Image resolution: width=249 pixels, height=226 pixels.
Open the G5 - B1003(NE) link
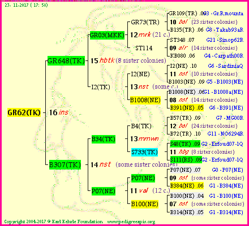225,82
